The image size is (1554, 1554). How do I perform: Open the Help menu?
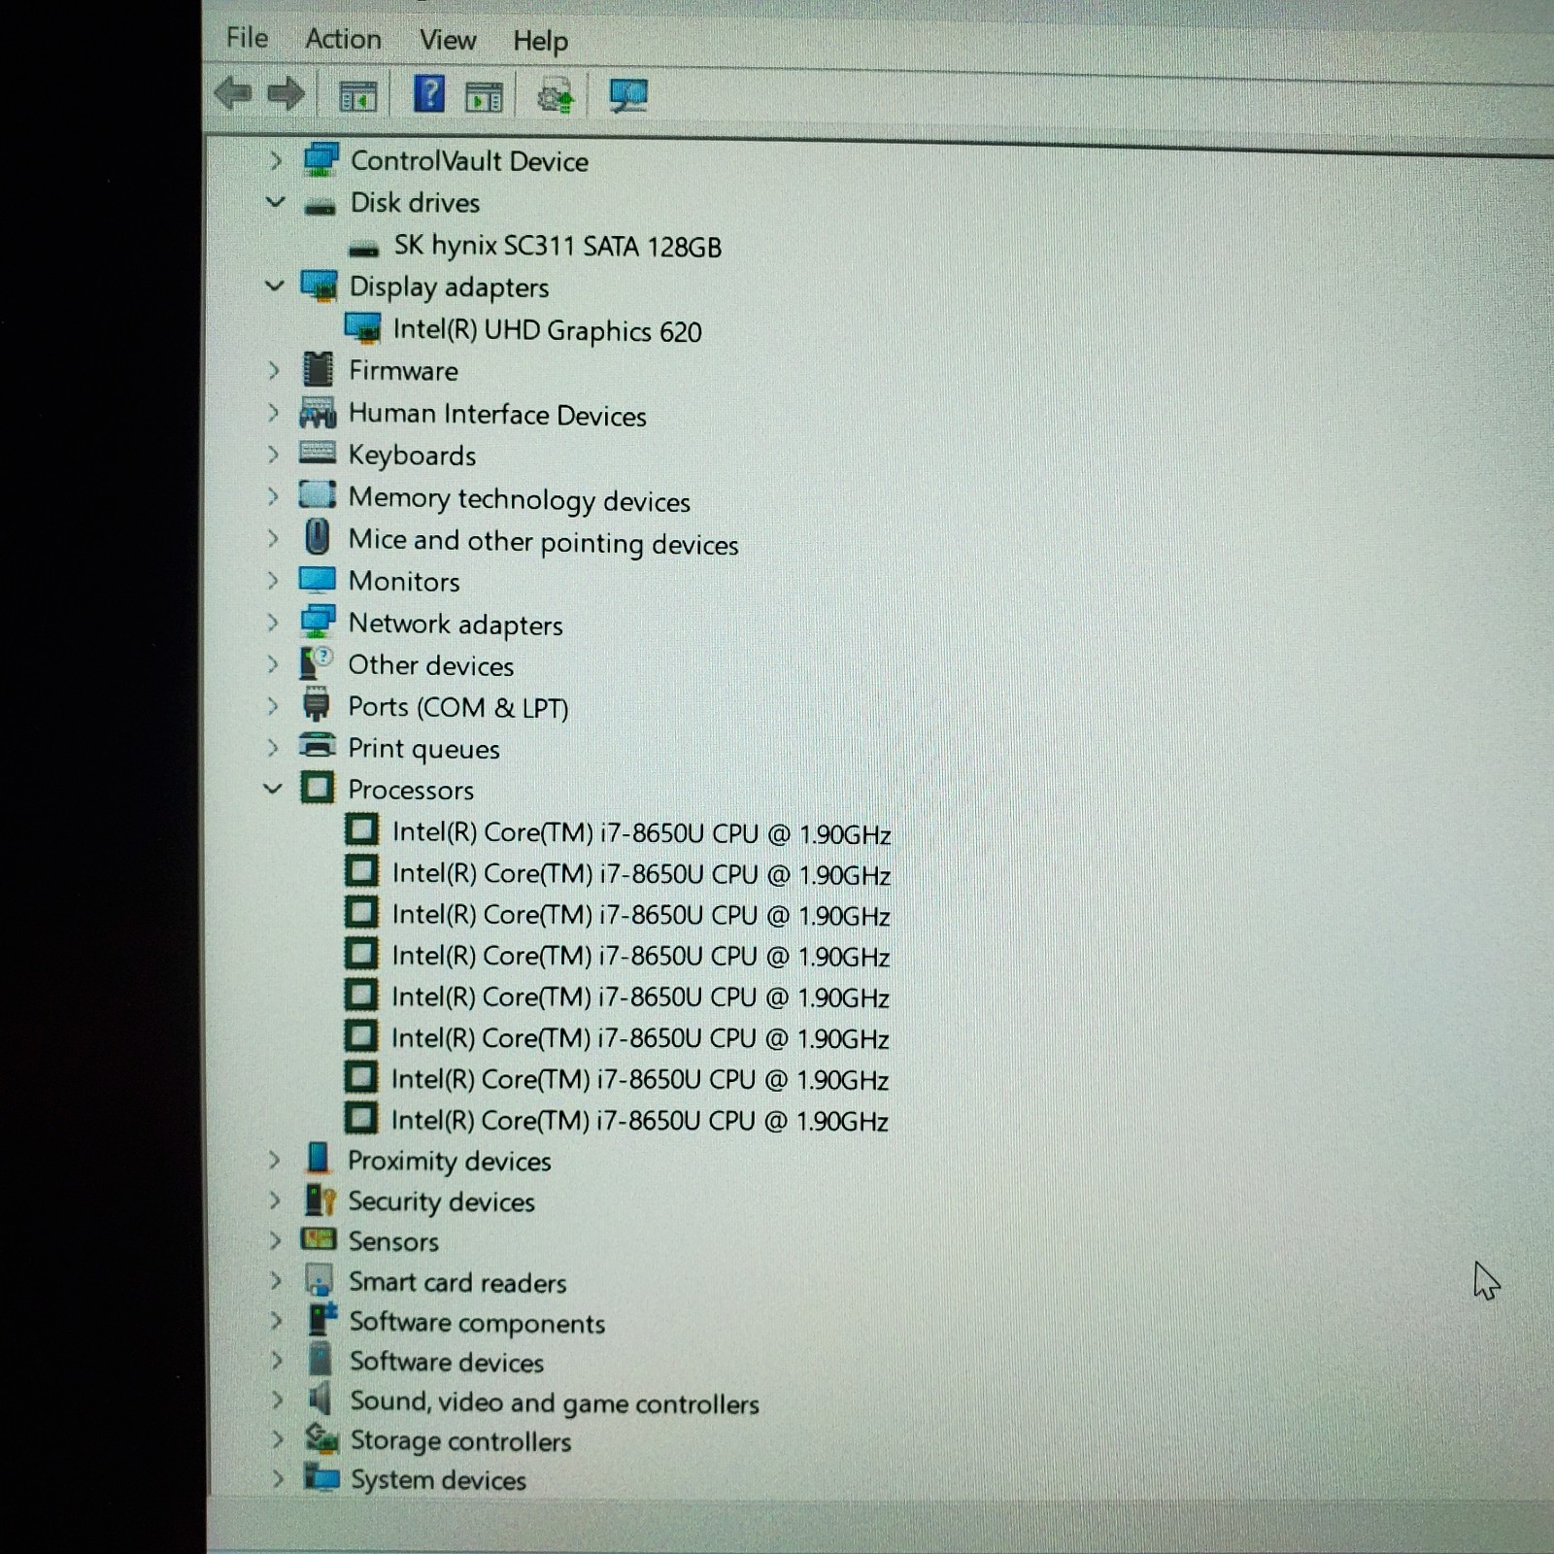pyautogui.click(x=540, y=41)
